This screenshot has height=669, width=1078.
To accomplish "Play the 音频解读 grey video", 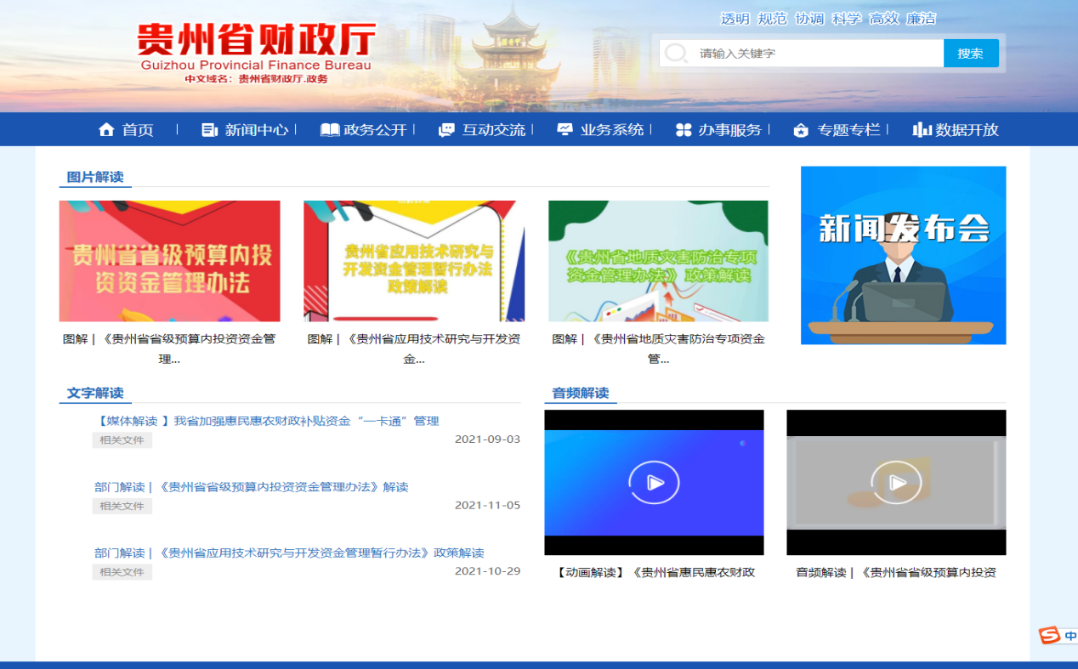I will tap(896, 483).
